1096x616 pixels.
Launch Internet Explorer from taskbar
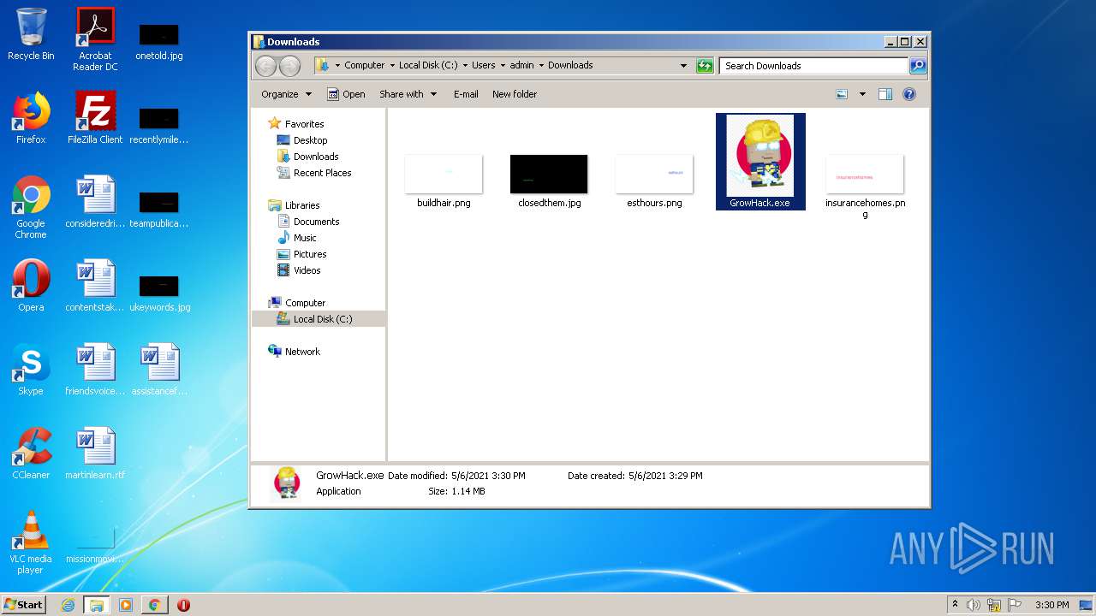point(68,605)
